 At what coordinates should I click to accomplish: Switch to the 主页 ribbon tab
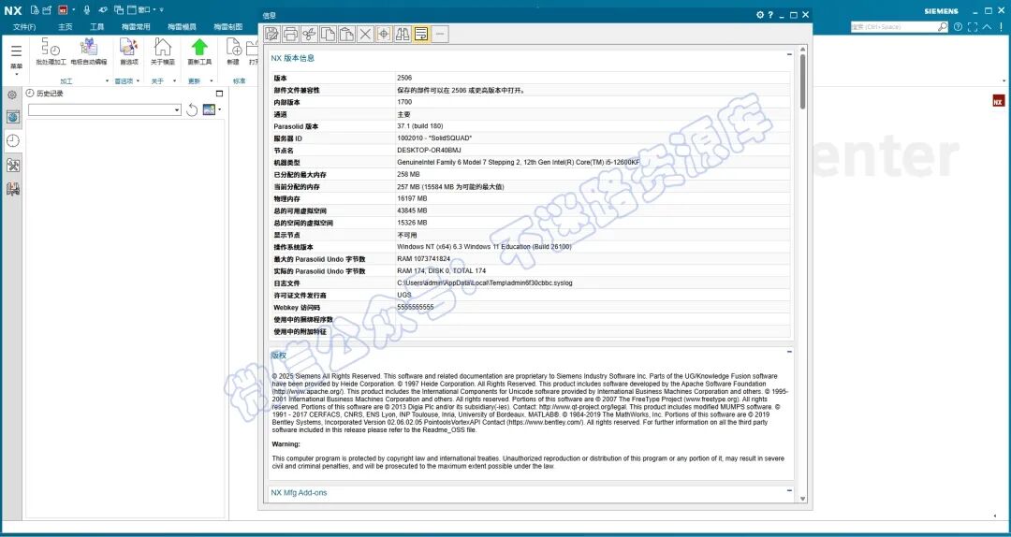pos(66,27)
